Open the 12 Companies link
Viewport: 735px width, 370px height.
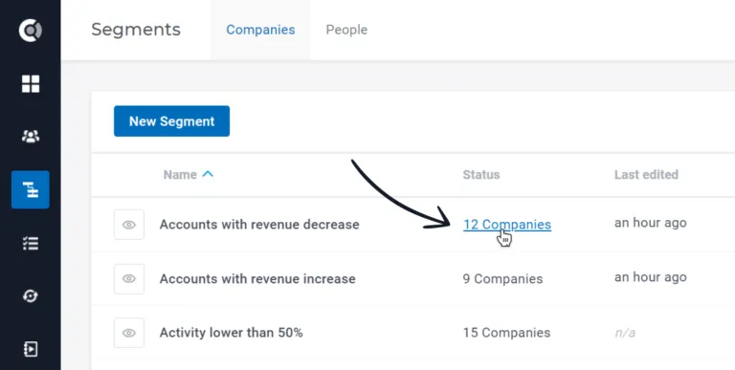click(x=507, y=225)
